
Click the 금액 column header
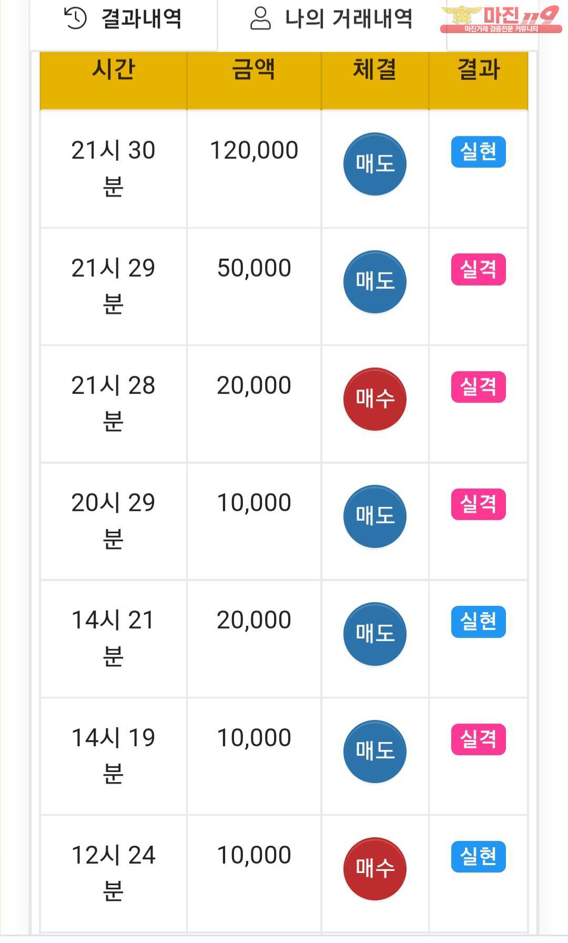coord(254,69)
